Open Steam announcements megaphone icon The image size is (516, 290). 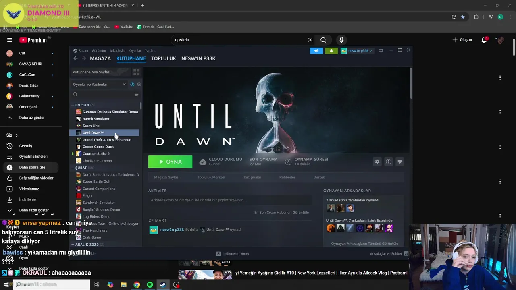pyautogui.click(x=316, y=51)
